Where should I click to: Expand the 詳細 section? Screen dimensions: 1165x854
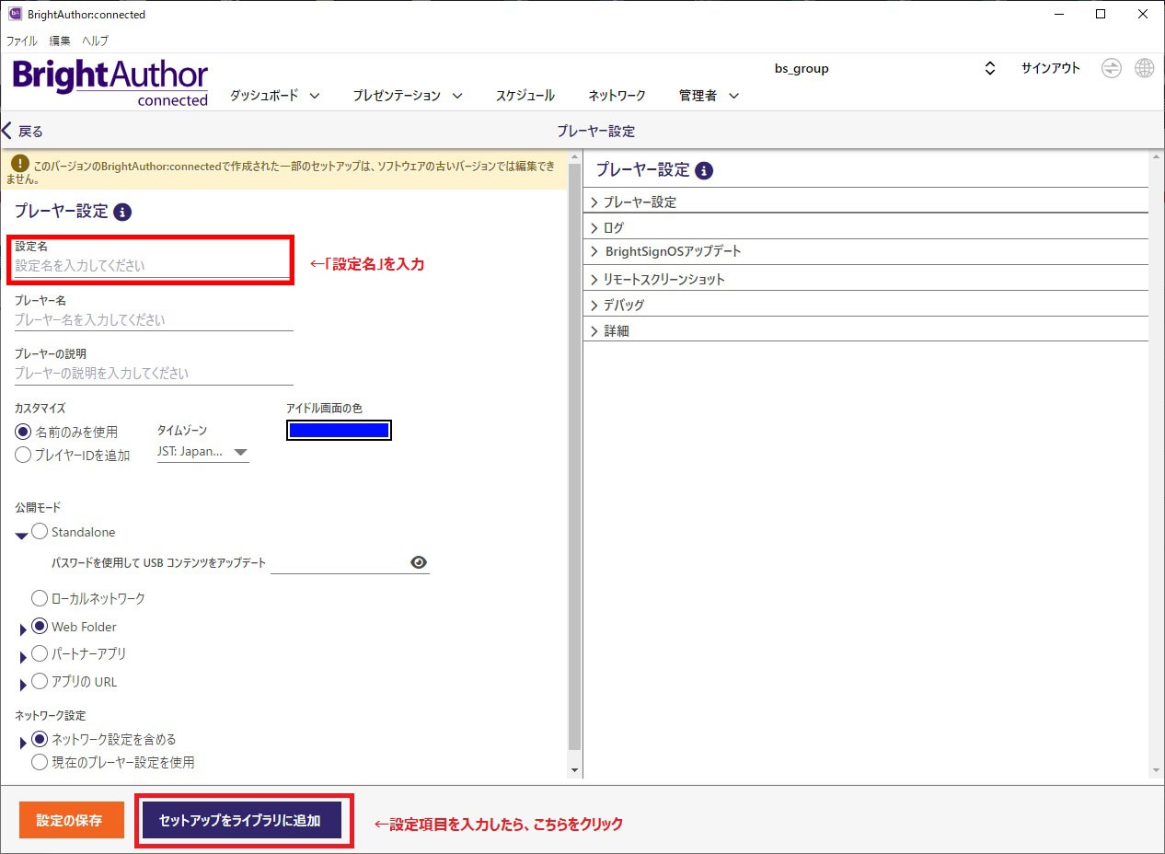(866, 330)
